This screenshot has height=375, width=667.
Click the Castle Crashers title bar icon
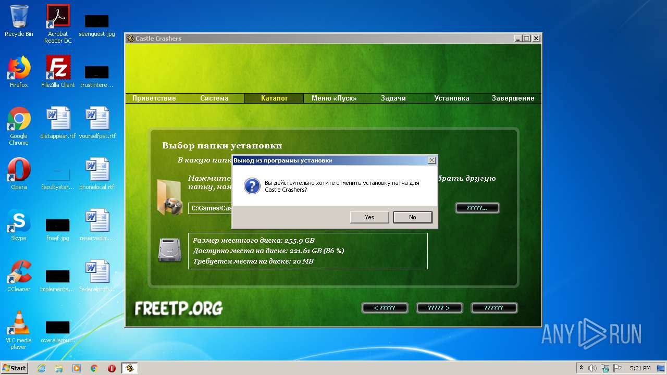tap(130, 39)
